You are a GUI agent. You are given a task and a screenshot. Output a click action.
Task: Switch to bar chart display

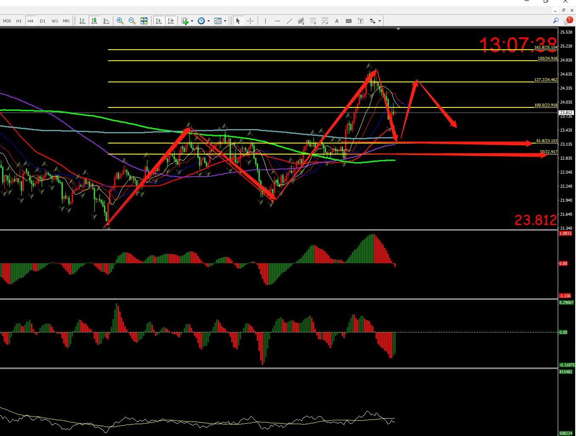[x=82, y=21]
